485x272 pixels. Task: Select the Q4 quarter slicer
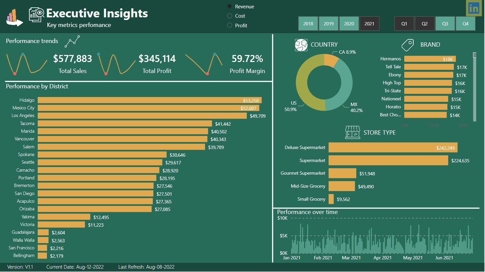tap(465, 24)
